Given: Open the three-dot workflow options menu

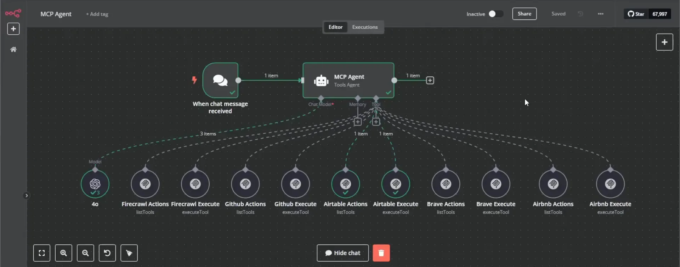Looking at the screenshot, I should pyautogui.click(x=601, y=14).
